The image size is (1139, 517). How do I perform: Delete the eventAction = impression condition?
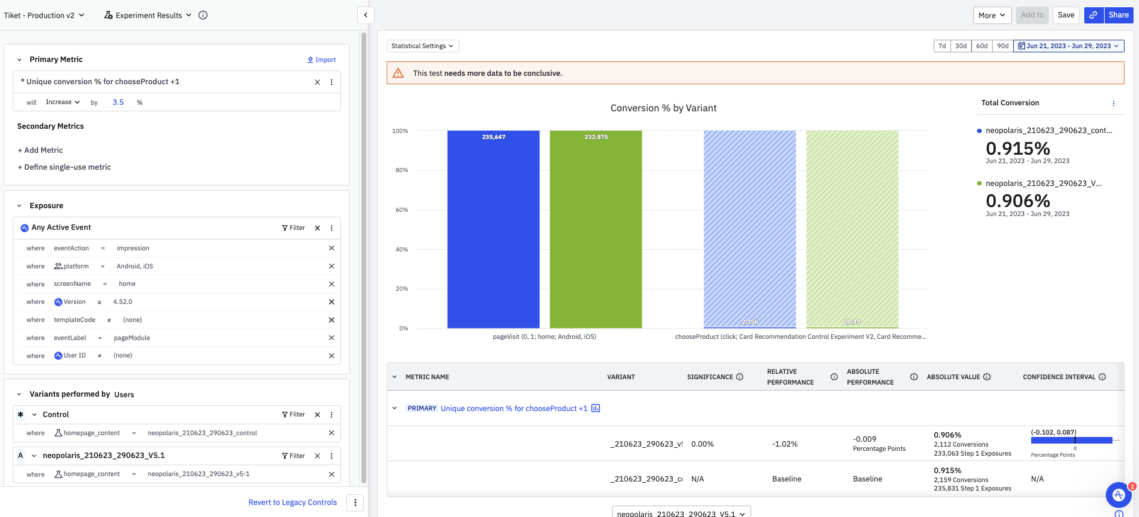click(331, 248)
